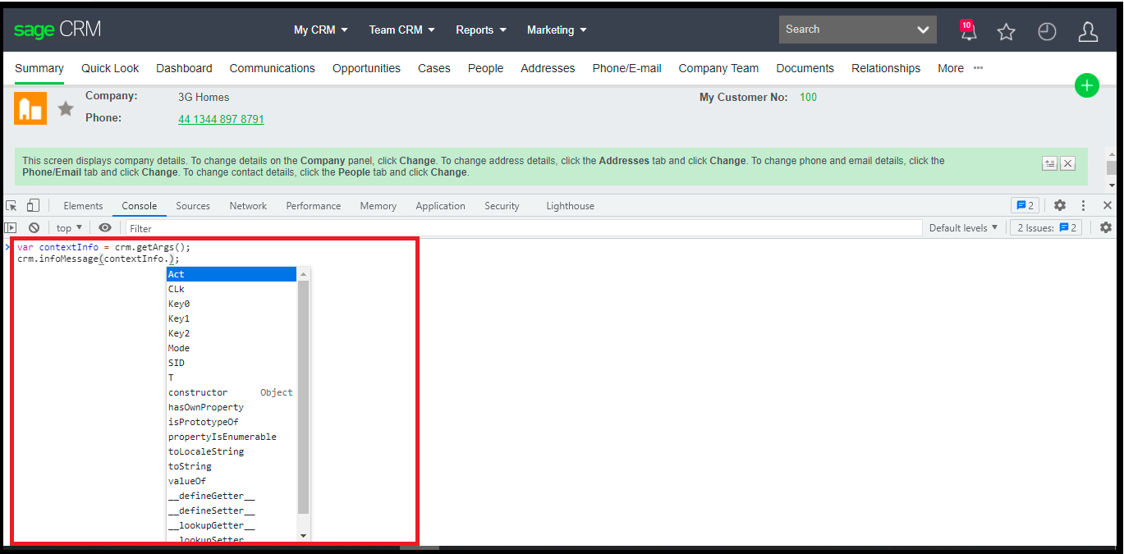Open console settings gear icon

[1106, 227]
